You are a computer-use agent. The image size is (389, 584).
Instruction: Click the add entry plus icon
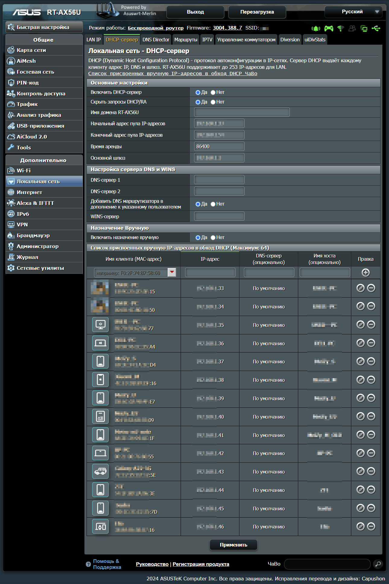[x=365, y=273]
